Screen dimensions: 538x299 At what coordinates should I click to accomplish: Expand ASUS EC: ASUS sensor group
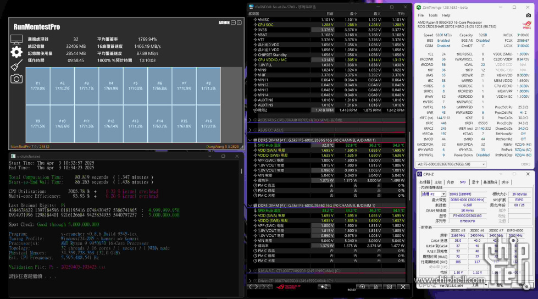click(250, 130)
